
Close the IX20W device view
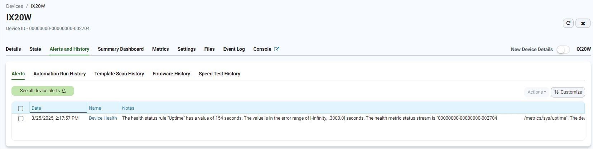tap(583, 23)
